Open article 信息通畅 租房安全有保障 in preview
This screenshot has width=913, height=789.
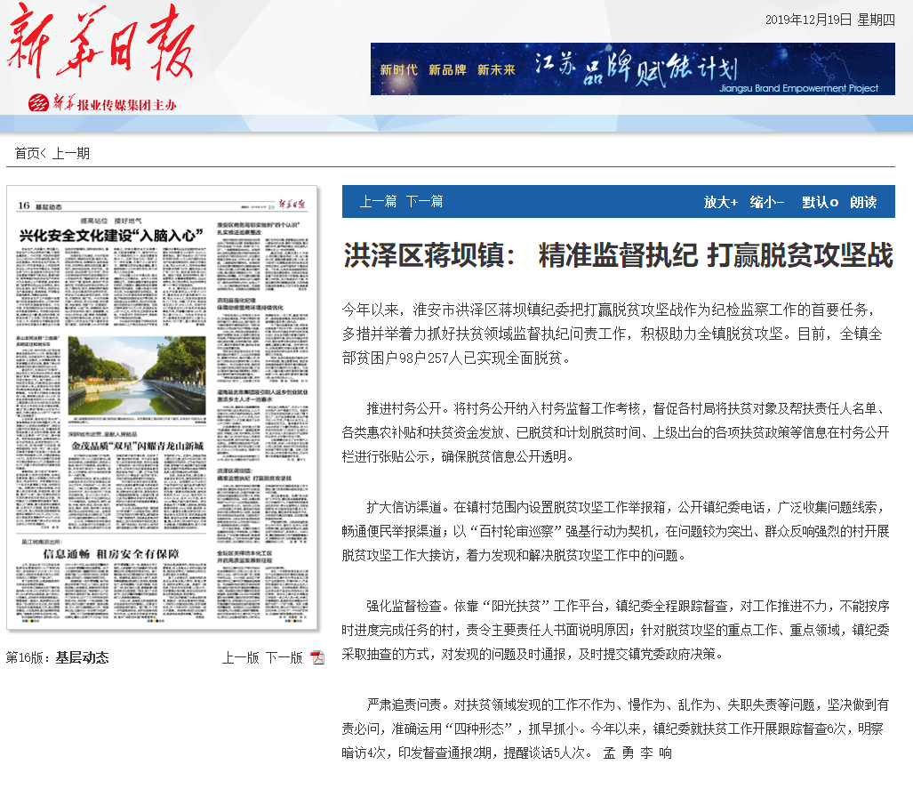111,553
